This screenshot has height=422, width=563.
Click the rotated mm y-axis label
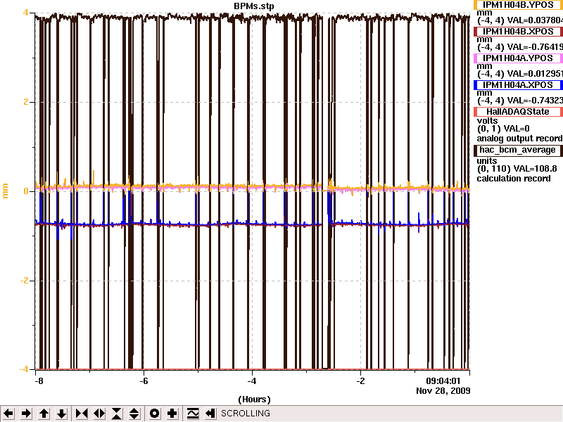(6, 191)
